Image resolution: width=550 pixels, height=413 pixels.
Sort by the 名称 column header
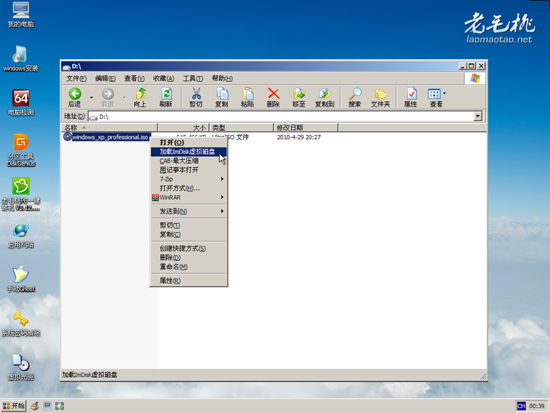pyautogui.click(x=109, y=127)
